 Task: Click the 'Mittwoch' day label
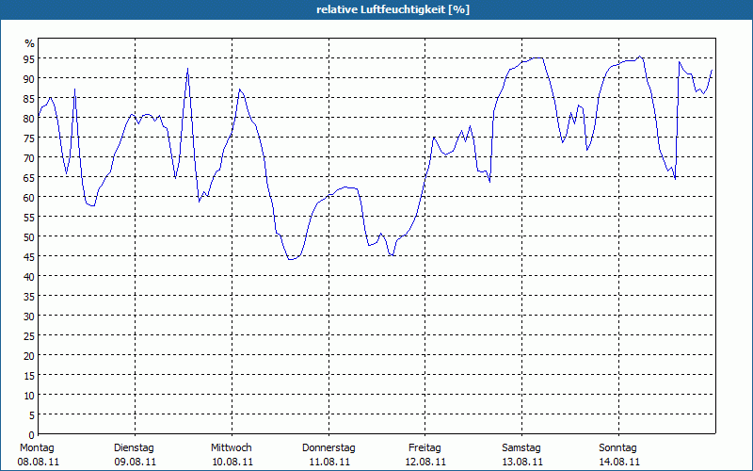[232, 448]
